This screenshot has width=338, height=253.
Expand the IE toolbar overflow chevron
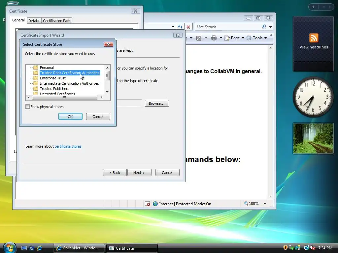(x=271, y=35)
